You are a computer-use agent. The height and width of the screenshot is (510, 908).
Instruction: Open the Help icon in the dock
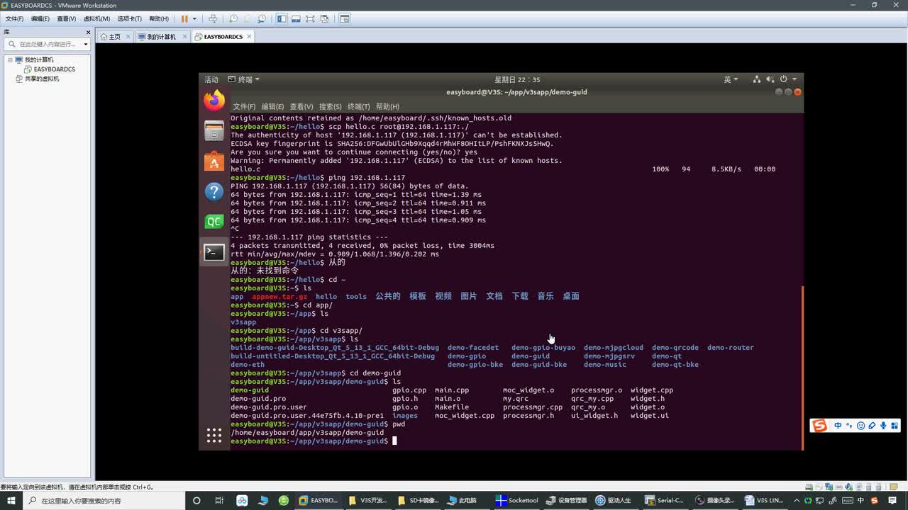pyautogui.click(x=214, y=192)
